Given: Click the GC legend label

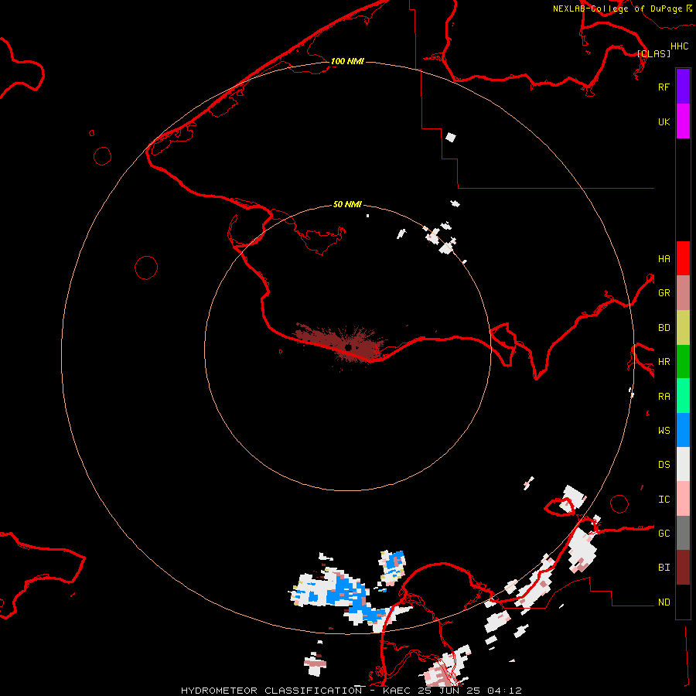Looking at the screenshot, I should 664,534.
